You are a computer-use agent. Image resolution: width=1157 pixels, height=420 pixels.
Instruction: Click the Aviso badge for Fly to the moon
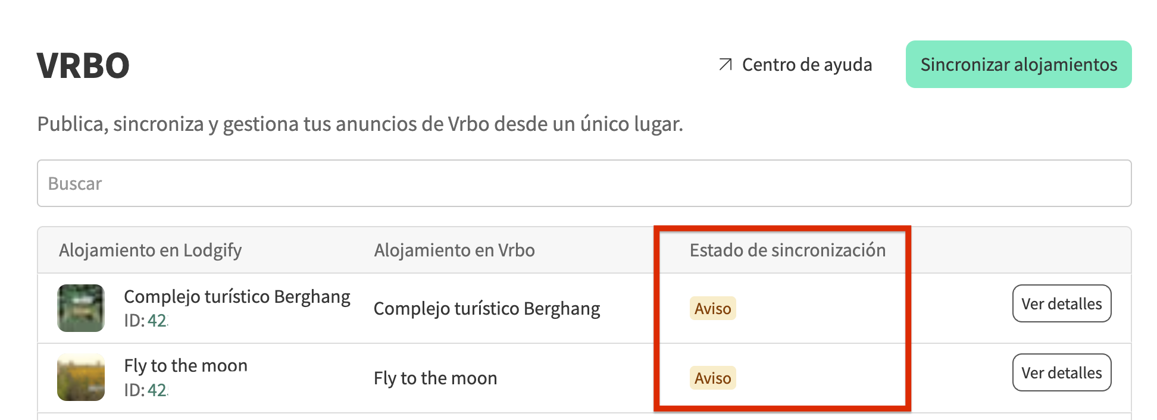click(x=712, y=378)
